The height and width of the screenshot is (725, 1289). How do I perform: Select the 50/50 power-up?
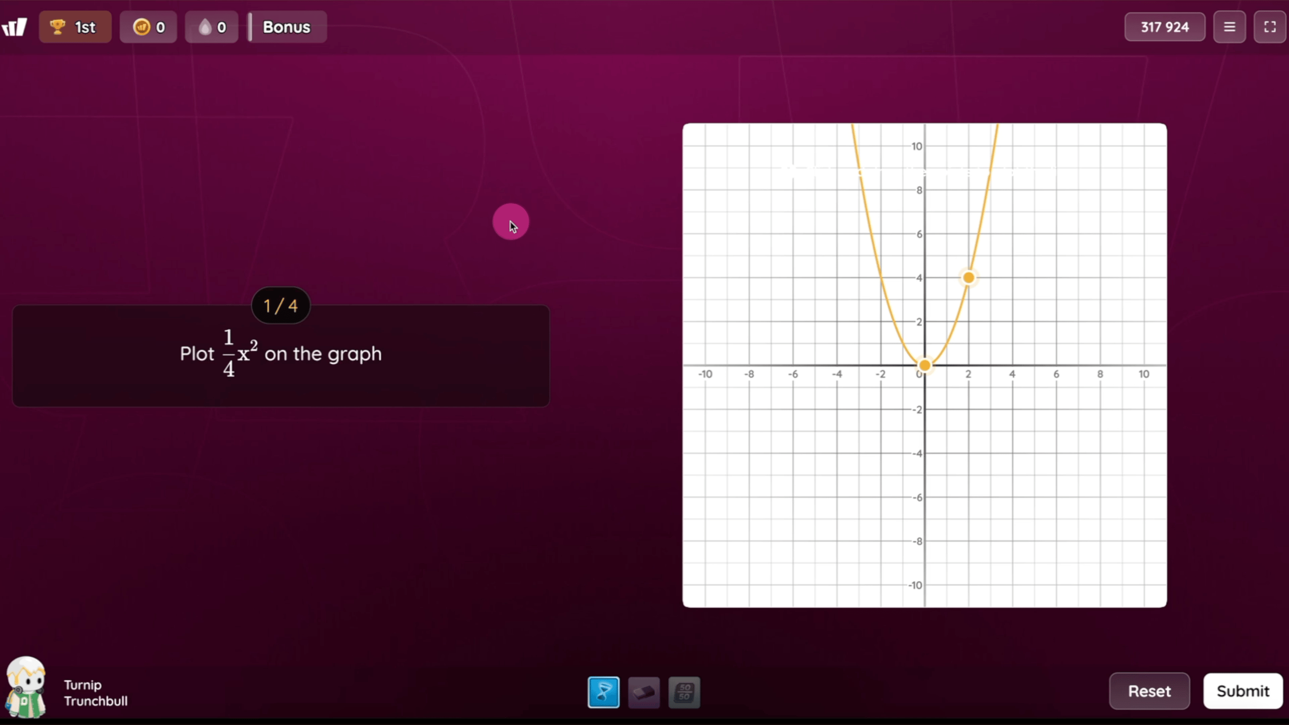point(684,692)
